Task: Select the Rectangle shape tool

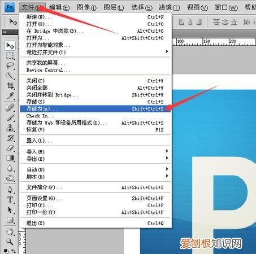Action: [10, 220]
